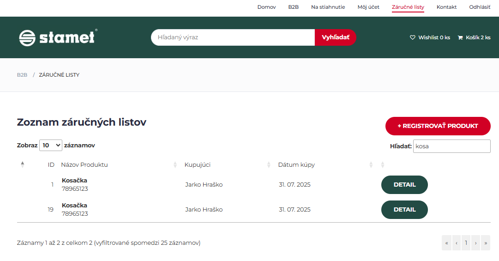Sort by Kupujúci column arrows
Viewport: 499px width, 261px height.
pyautogui.click(x=269, y=165)
